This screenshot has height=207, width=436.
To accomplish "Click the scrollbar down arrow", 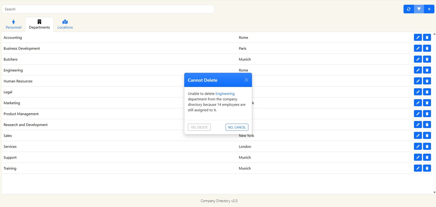I will 434,192.
